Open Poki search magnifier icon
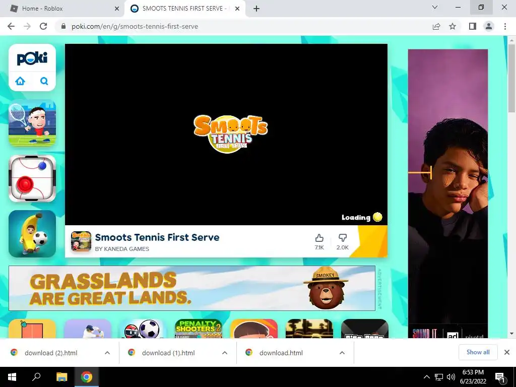Screen dimensions: 516x387 (44, 81)
